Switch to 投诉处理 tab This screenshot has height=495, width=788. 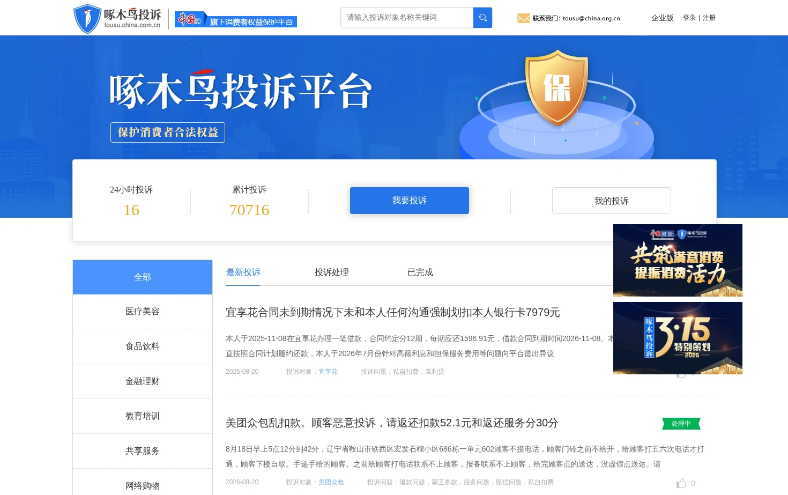[331, 272]
